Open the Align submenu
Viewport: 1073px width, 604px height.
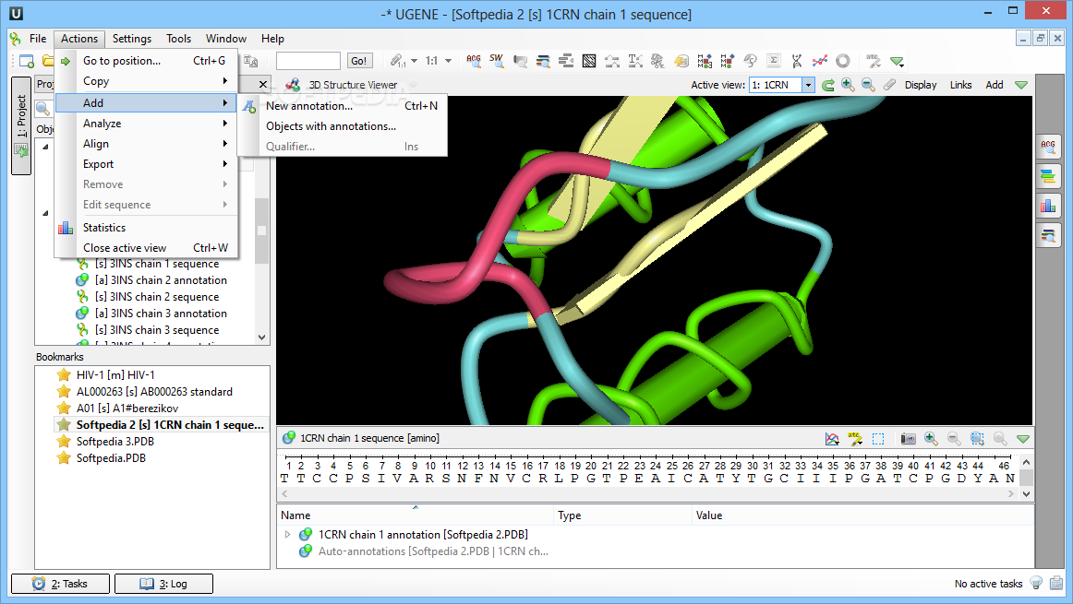click(147, 144)
